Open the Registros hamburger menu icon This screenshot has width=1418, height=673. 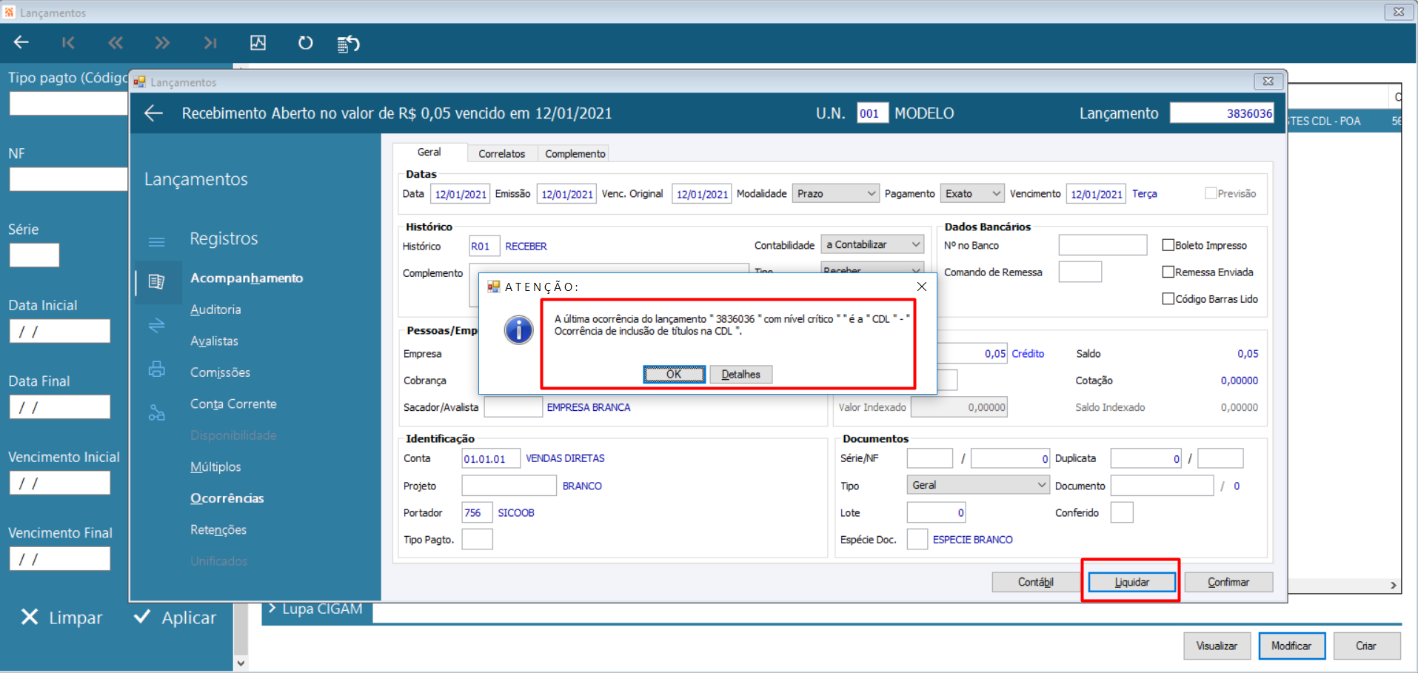tap(157, 241)
